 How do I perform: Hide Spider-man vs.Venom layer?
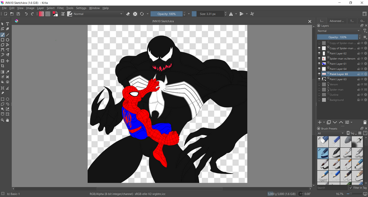tap(319, 58)
